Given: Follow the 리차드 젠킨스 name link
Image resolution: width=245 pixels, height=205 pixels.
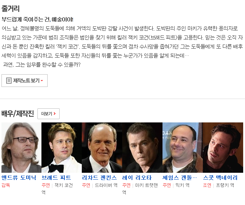Looking at the screenshot, I should 99,177.
